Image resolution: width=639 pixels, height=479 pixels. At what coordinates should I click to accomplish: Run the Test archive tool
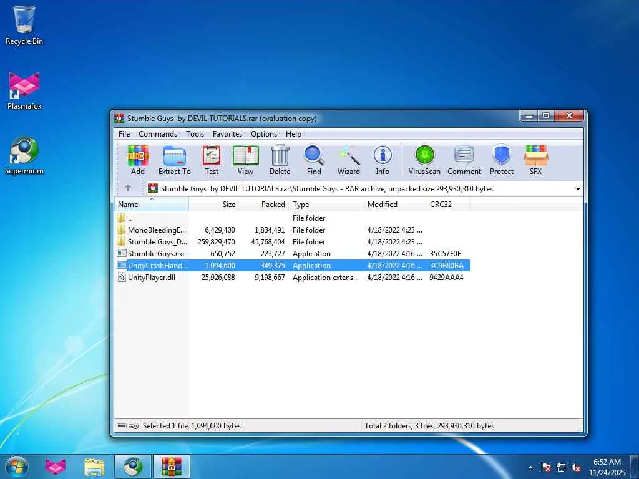[212, 160]
